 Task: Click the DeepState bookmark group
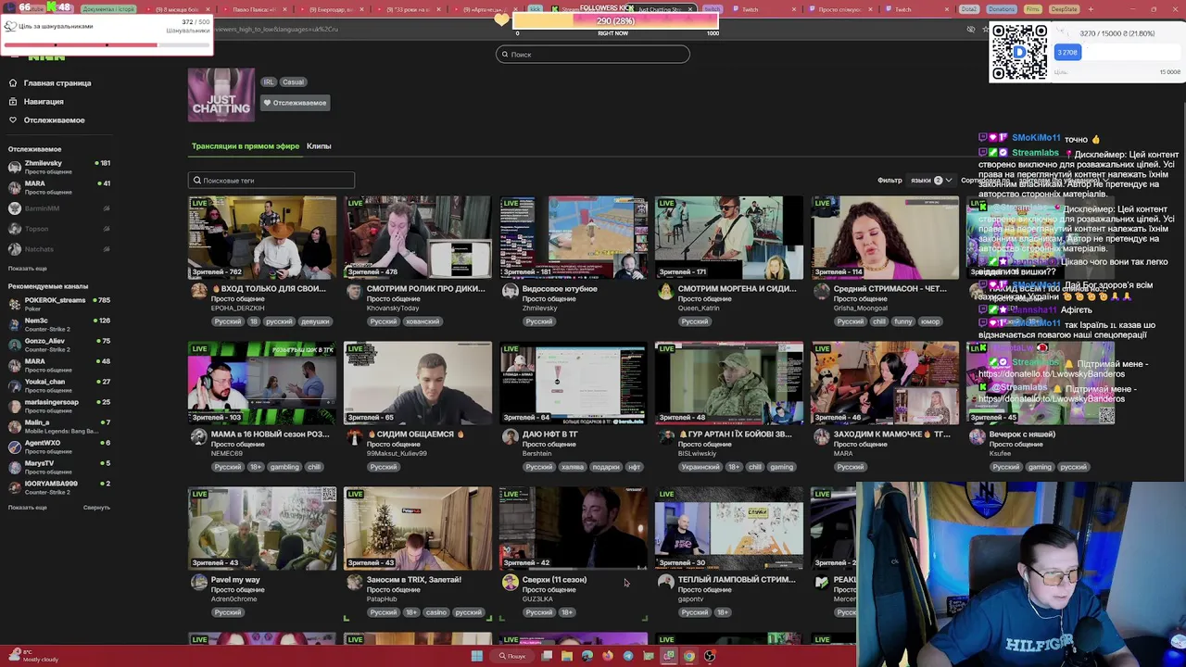pos(1064,9)
